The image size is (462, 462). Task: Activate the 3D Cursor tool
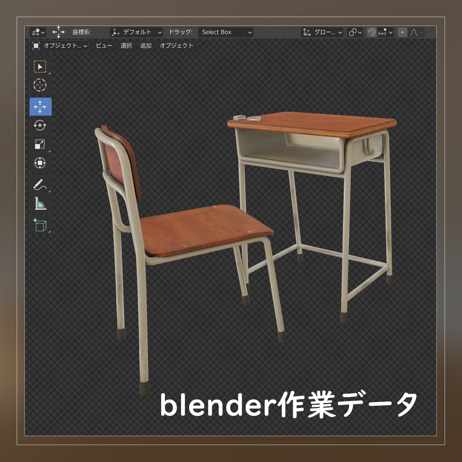point(41,85)
